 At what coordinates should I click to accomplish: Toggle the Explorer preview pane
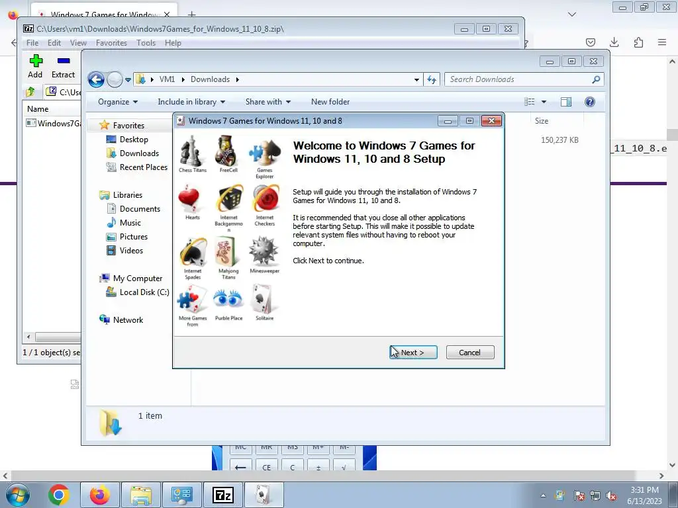(566, 102)
